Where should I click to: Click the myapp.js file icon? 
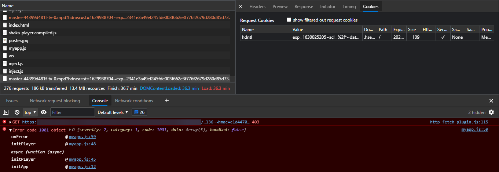click(5, 48)
